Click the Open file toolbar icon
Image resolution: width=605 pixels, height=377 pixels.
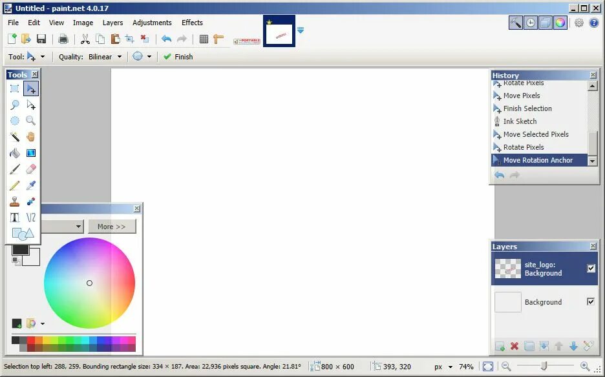click(26, 39)
